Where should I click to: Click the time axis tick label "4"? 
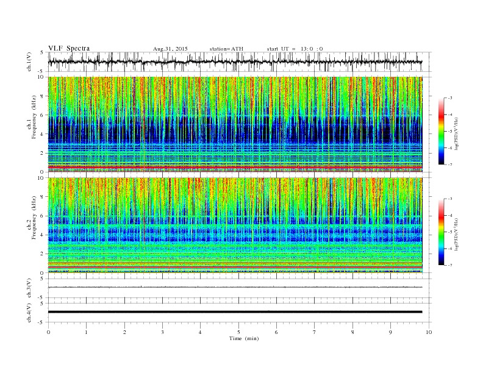[201, 332]
